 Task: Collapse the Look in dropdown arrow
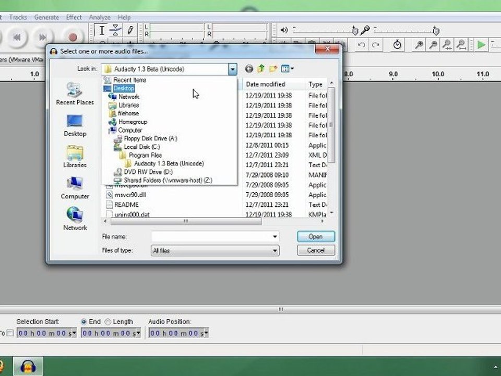tap(232, 69)
